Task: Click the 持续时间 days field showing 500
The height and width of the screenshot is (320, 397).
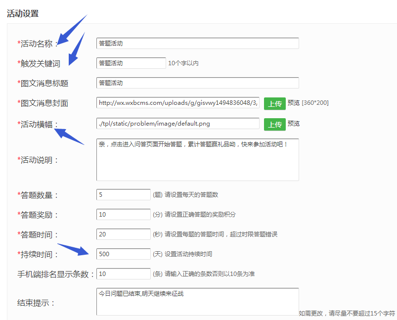Action: coord(123,254)
